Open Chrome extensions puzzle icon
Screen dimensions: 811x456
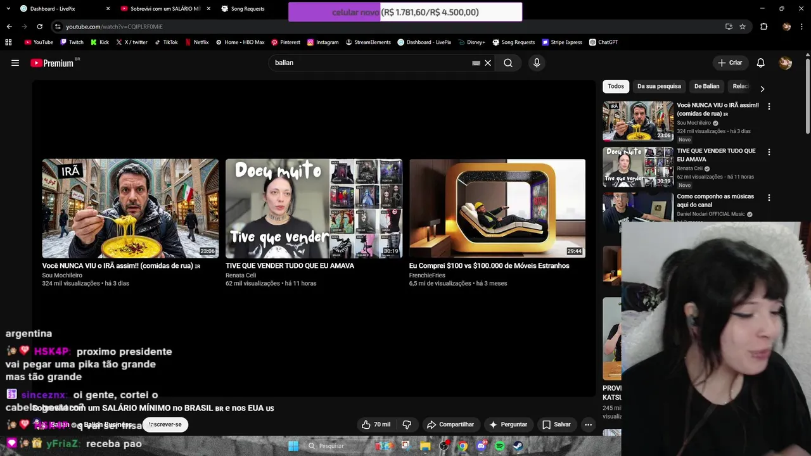click(763, 27)
